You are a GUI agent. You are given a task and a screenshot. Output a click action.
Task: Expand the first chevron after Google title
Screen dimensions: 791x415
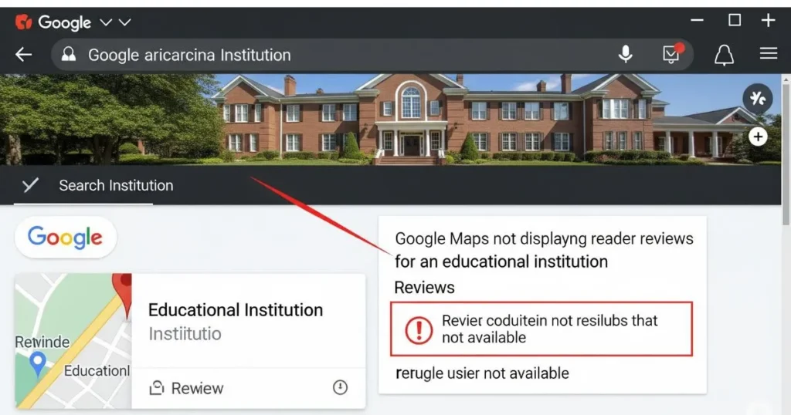tap(107, 22)
